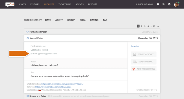Click the Tag a chat link
Viewport: 184px width, 99px height.
point(136,46)
